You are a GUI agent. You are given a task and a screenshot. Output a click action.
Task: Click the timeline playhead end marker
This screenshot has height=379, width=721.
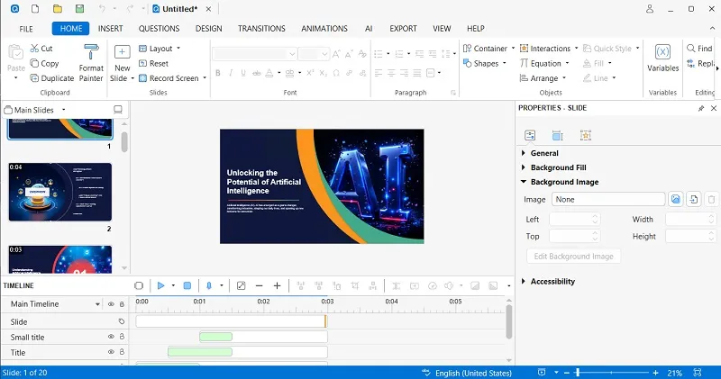(x=325, y=321)
